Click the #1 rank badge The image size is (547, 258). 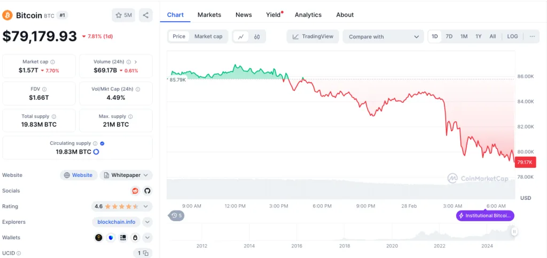(62, 15)
